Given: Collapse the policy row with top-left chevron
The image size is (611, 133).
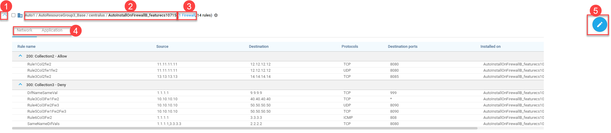Looking at the screenshot, I should 4,15.
